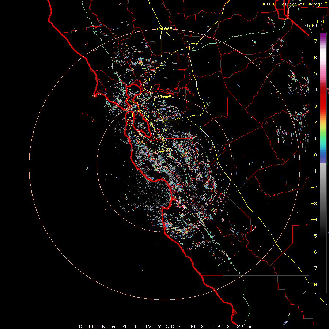329x329 pixels.
Task: Click the '50 NMI' range ring label
Action: pos(164,97)
